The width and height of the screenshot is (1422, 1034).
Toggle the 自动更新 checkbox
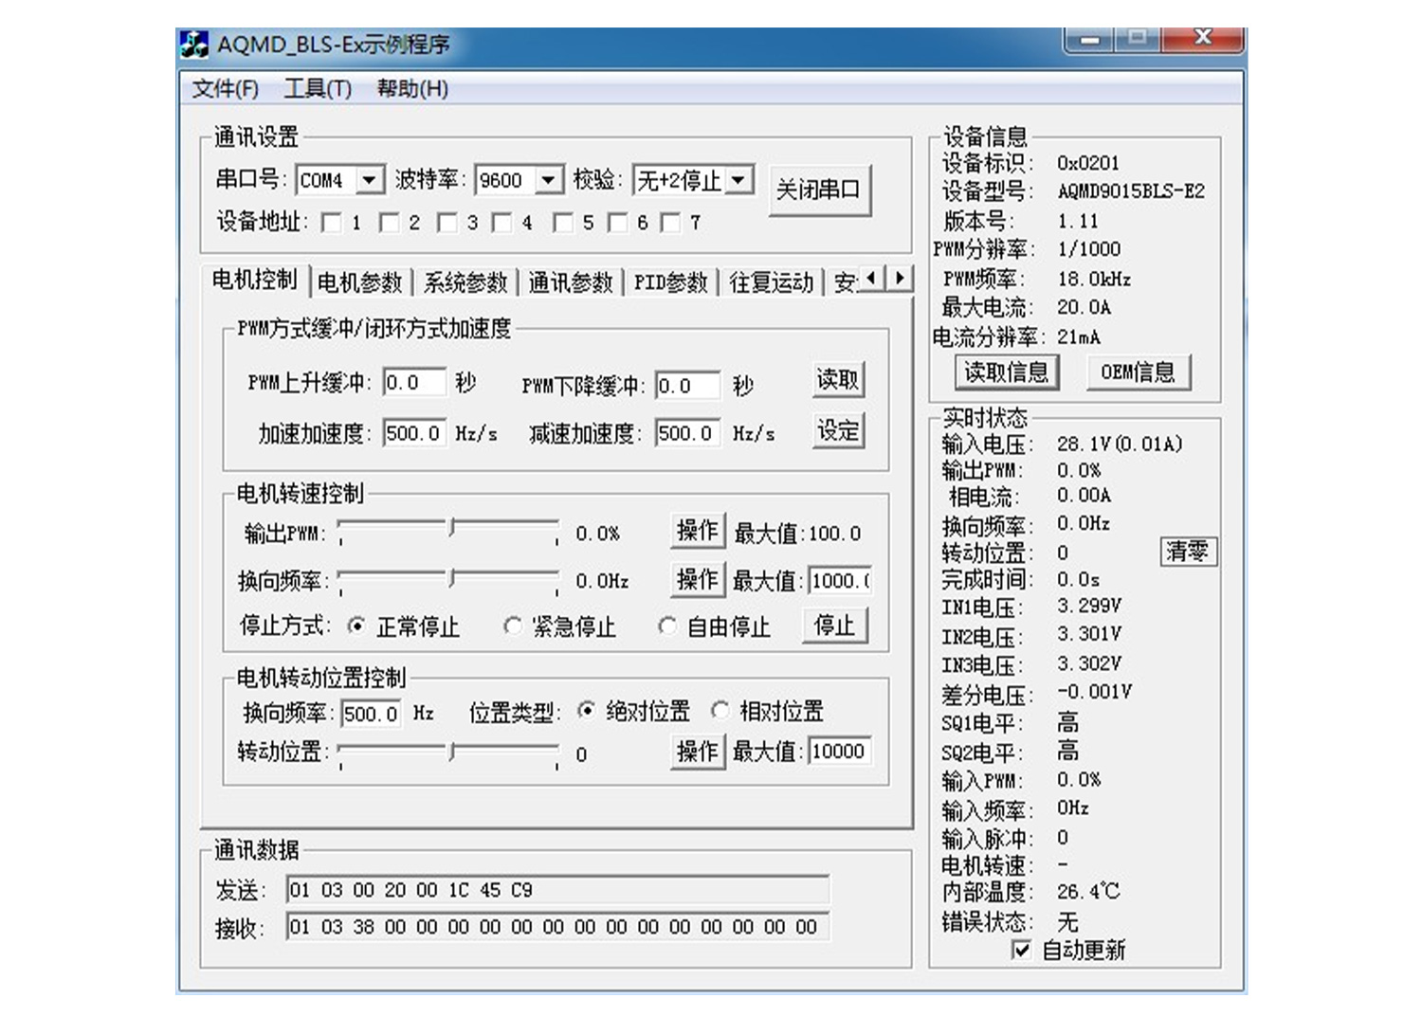pyautogui.click(x=1021, y=950)
